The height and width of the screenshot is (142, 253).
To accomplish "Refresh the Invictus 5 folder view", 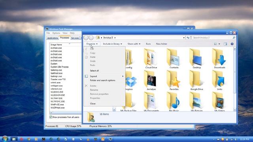I will tap(188, 38).
